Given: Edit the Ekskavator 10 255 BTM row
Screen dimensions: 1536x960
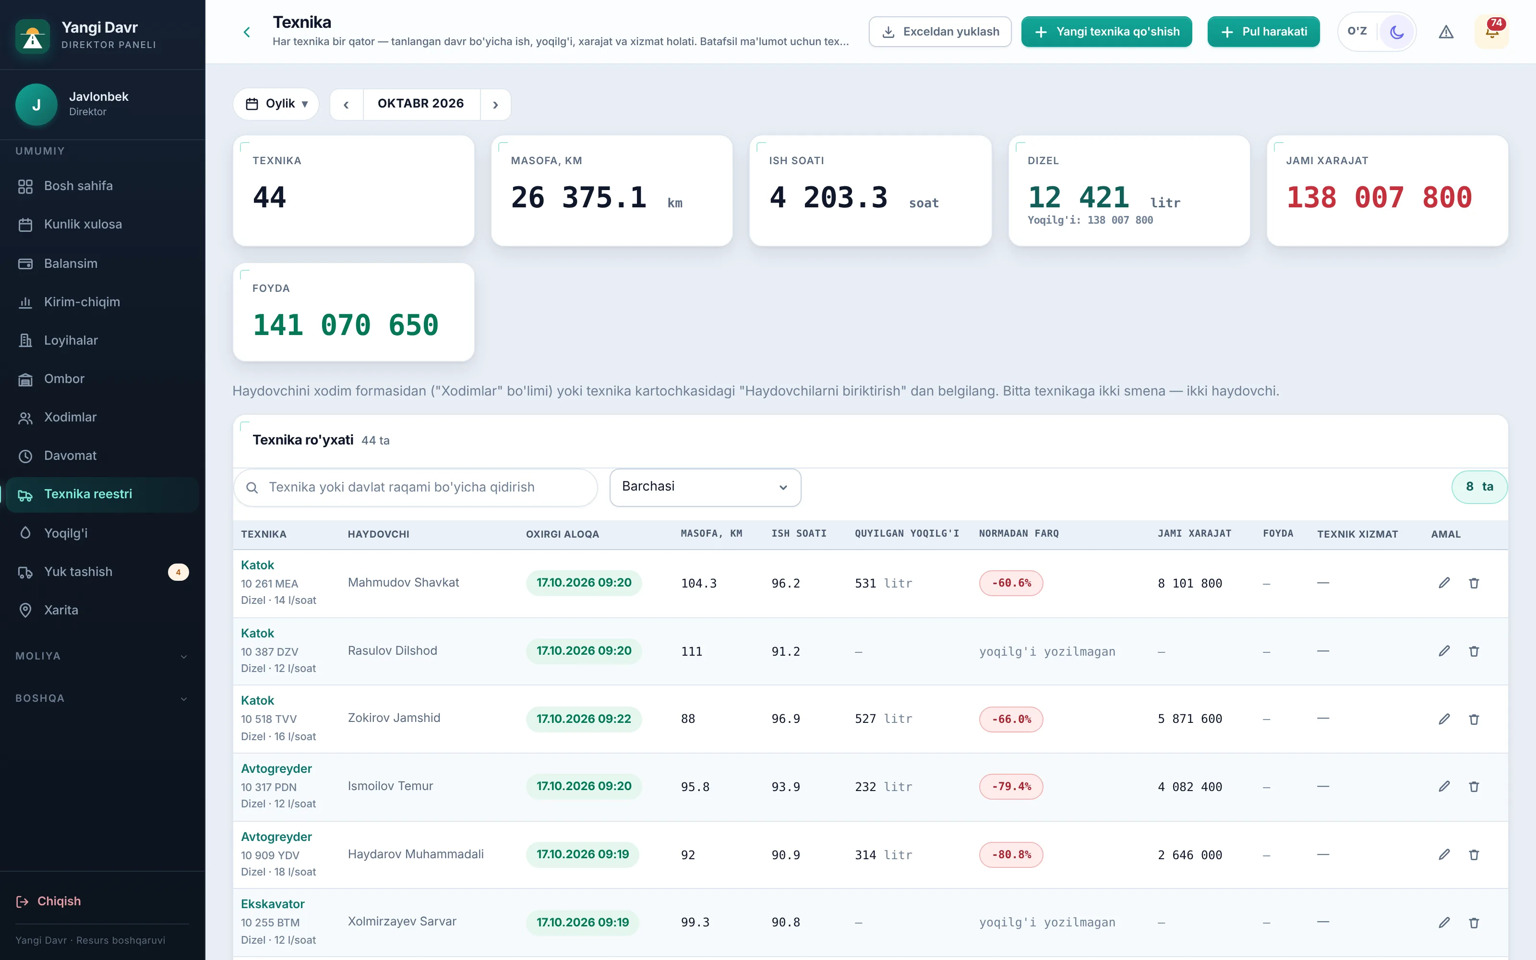Looking at the screenshot, I should (x=1444, y=923).
